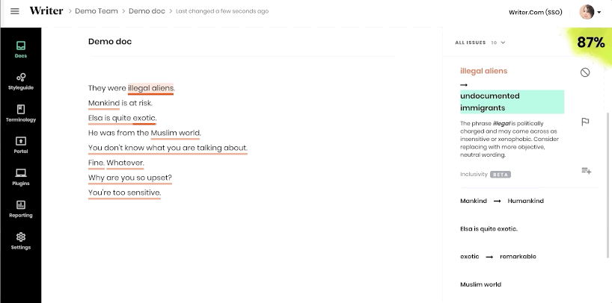Ignore the illegal aliens suggestion
Viewport: 612px width, 303px height.
pyautogui.click(x=585, y=72)
